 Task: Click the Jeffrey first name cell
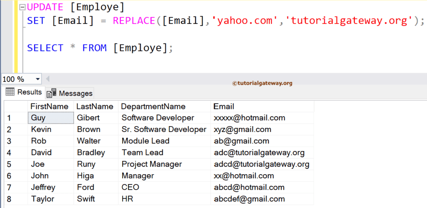(50, 188)
